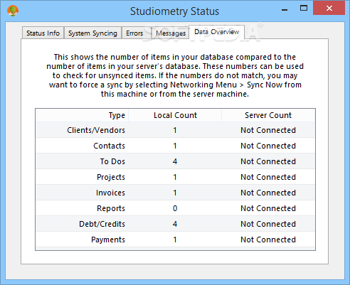Click the Payments local count value

(175, 240)
